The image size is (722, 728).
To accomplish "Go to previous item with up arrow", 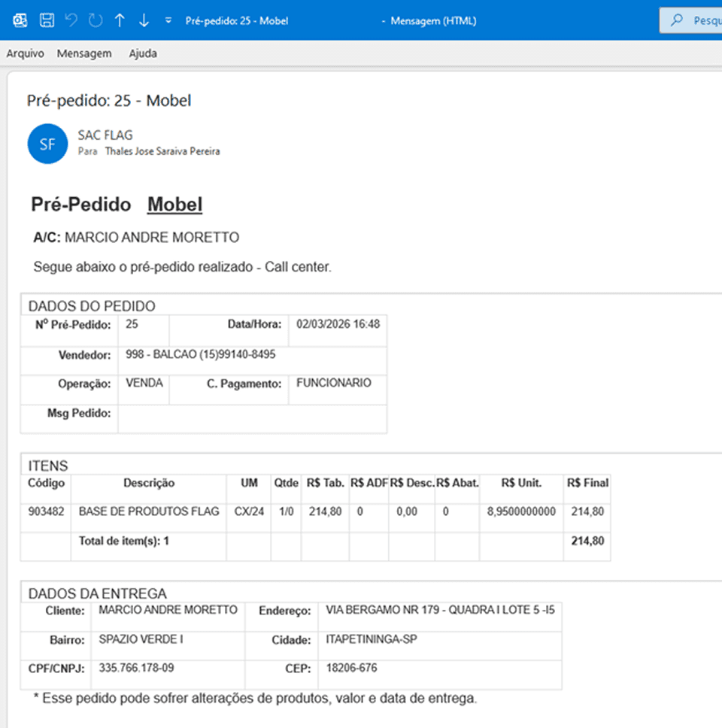I will click(x=120, y=20).
